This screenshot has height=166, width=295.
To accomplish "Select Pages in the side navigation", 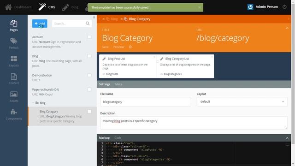I will coord(14,26).
